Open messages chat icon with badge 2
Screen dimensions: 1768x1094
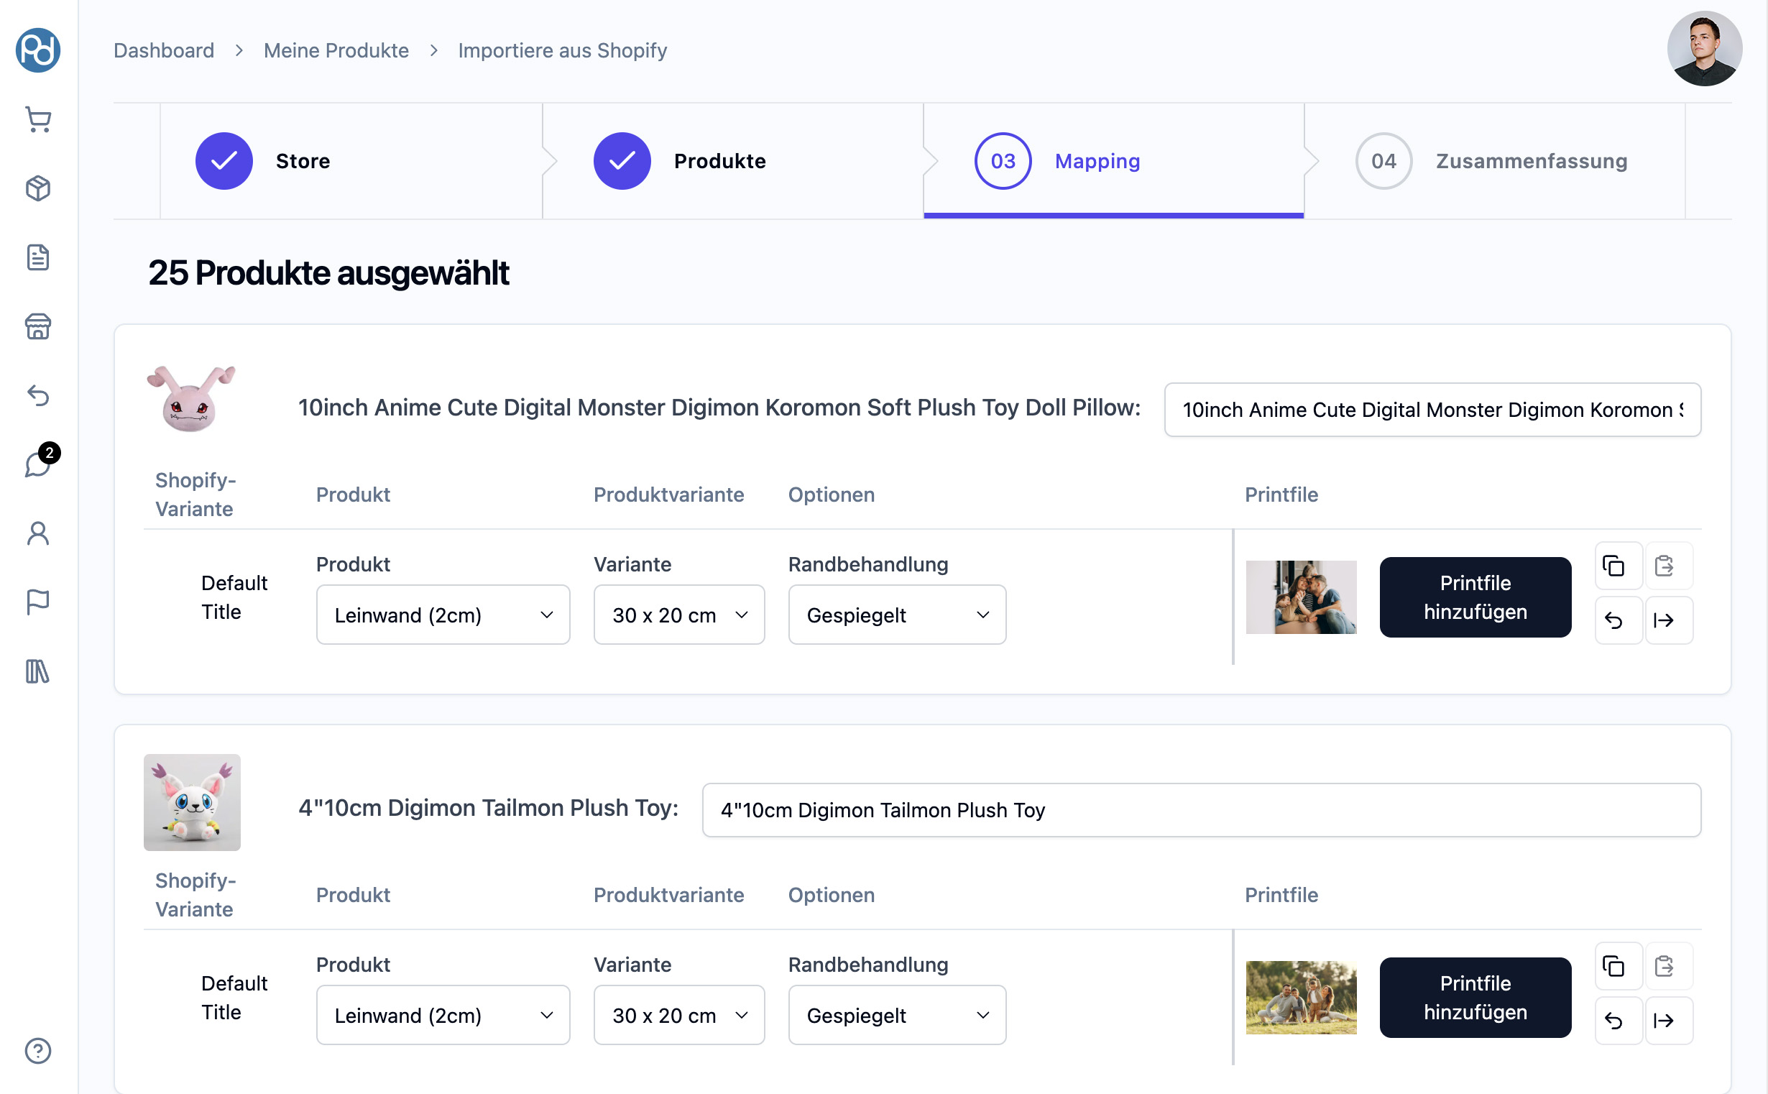(x=38, y=464)
